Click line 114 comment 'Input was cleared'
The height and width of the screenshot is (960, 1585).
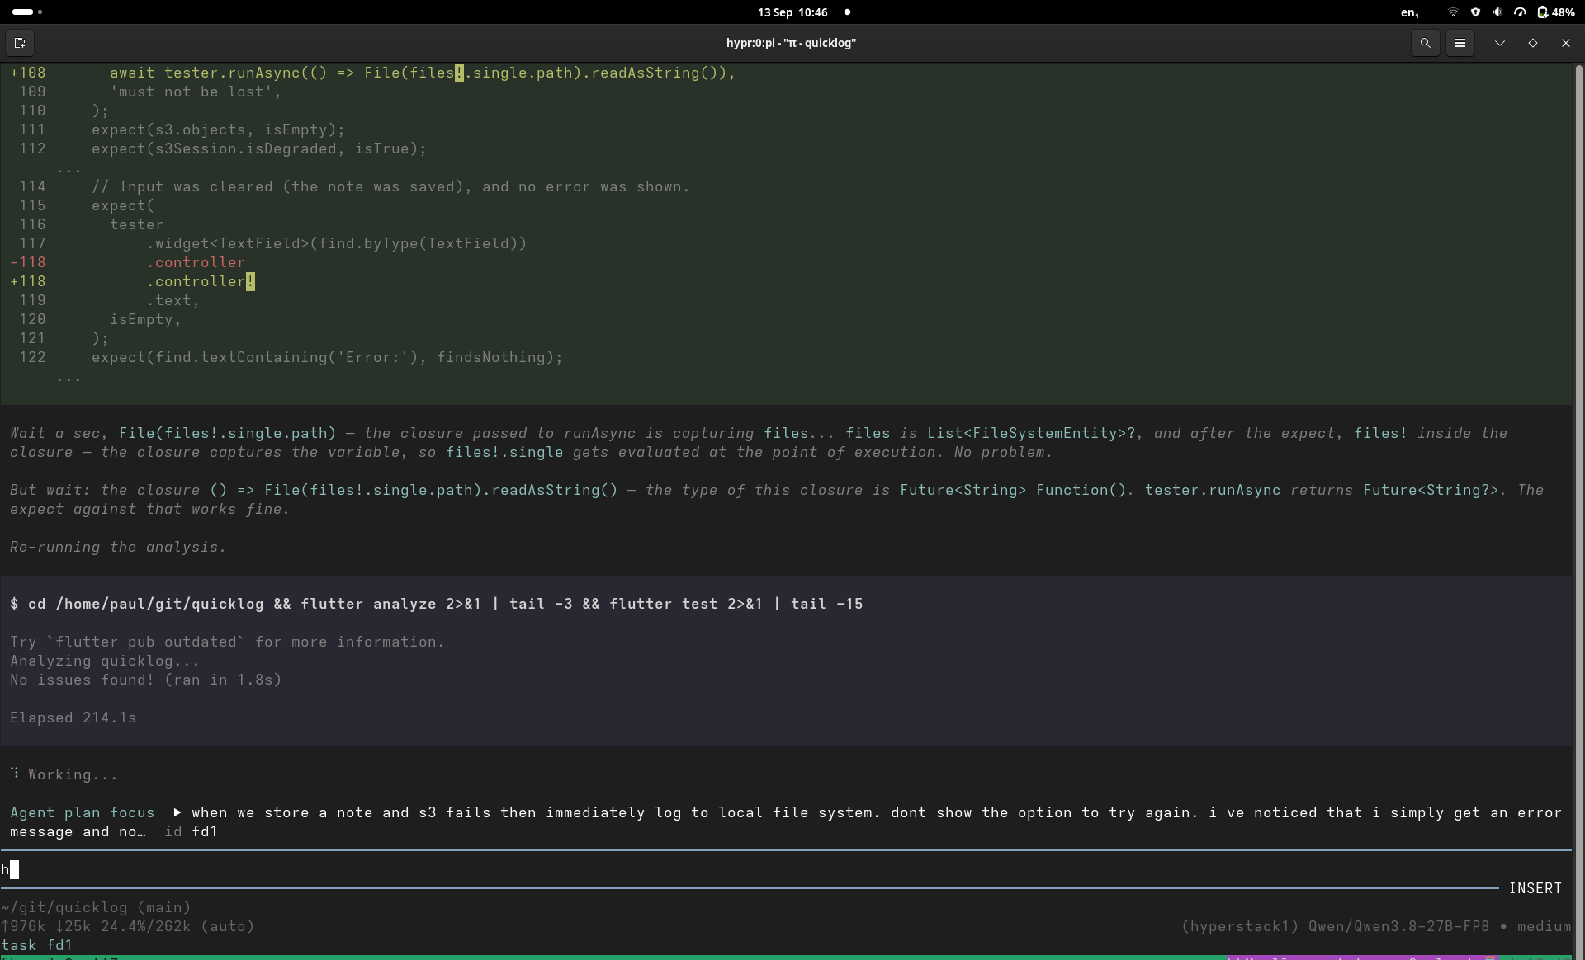390,186
